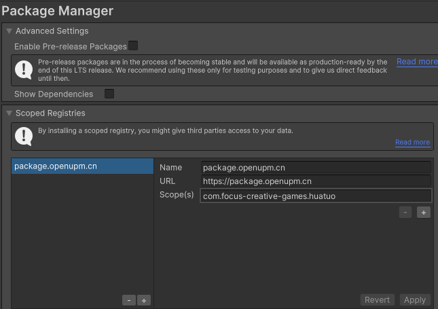Remove scope with minus button
438x309 pixels.
(x=405, y=213)
